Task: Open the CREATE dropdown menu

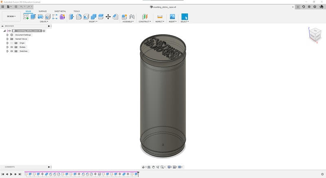Action: click(44, 22)
